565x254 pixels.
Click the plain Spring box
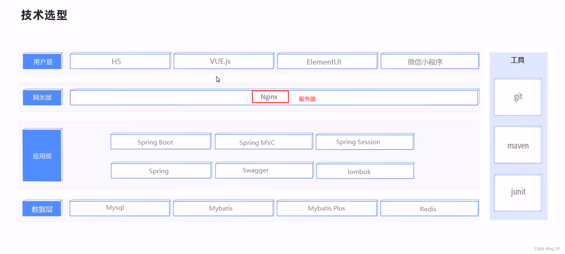tap(161, 170)
